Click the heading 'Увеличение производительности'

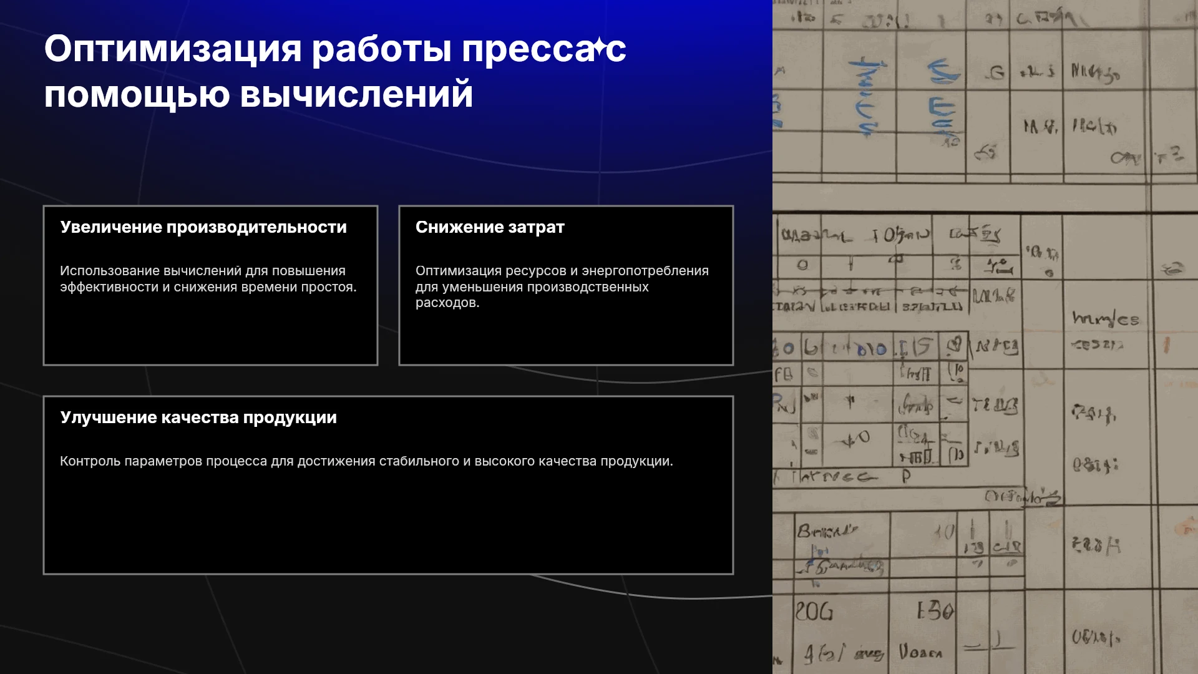click(203, 227)
